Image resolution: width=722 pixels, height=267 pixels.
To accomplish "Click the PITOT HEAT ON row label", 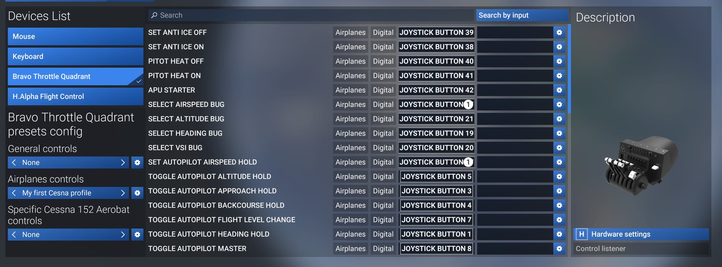I will click(x=174, y=75).
